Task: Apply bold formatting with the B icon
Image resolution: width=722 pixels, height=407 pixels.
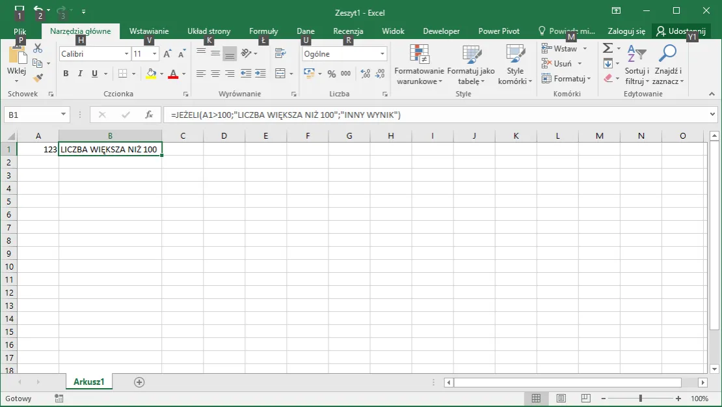Action: [x=65, y=73]
